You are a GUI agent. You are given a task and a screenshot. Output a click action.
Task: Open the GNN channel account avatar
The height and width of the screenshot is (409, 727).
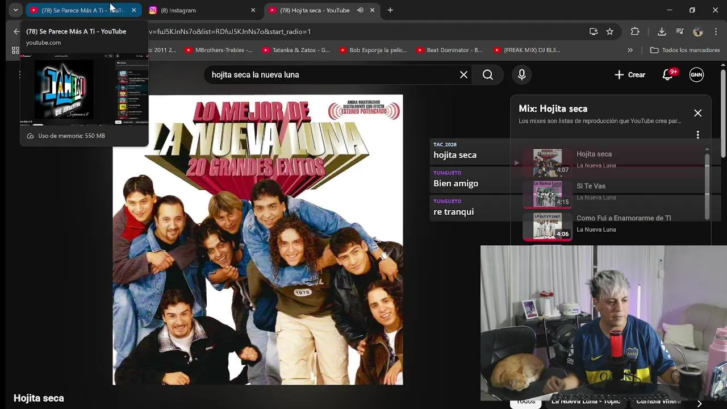696,74
